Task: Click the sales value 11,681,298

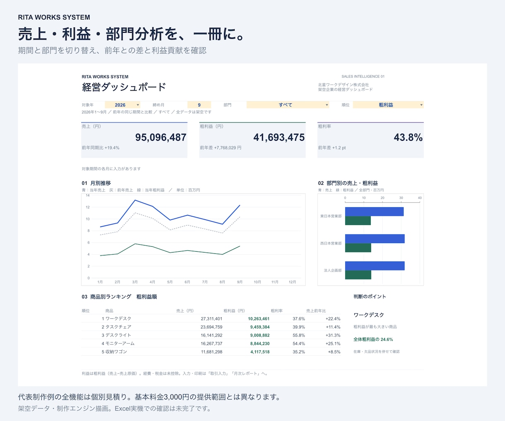Action: click(x=212, y=352)
